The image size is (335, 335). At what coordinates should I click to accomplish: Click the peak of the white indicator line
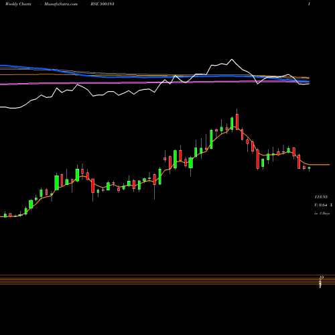[232, 60]
